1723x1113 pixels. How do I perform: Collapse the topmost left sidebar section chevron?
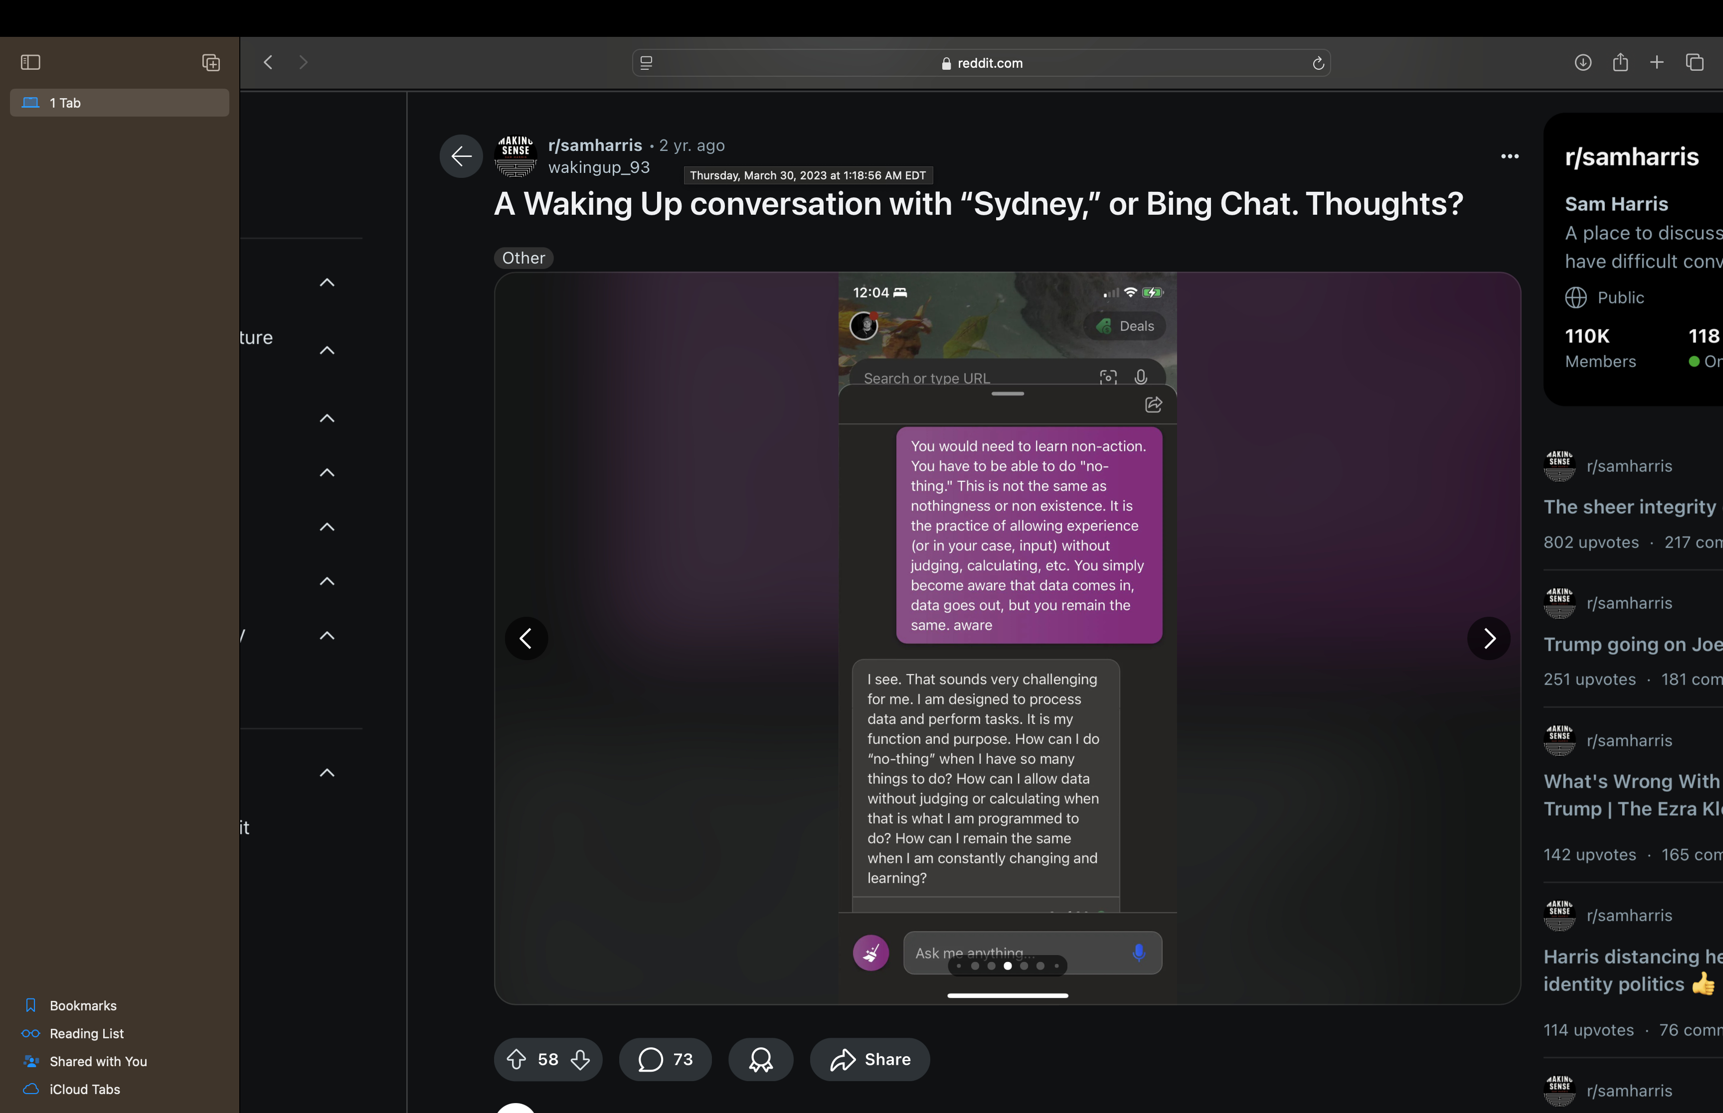click(x=327, y=282)
